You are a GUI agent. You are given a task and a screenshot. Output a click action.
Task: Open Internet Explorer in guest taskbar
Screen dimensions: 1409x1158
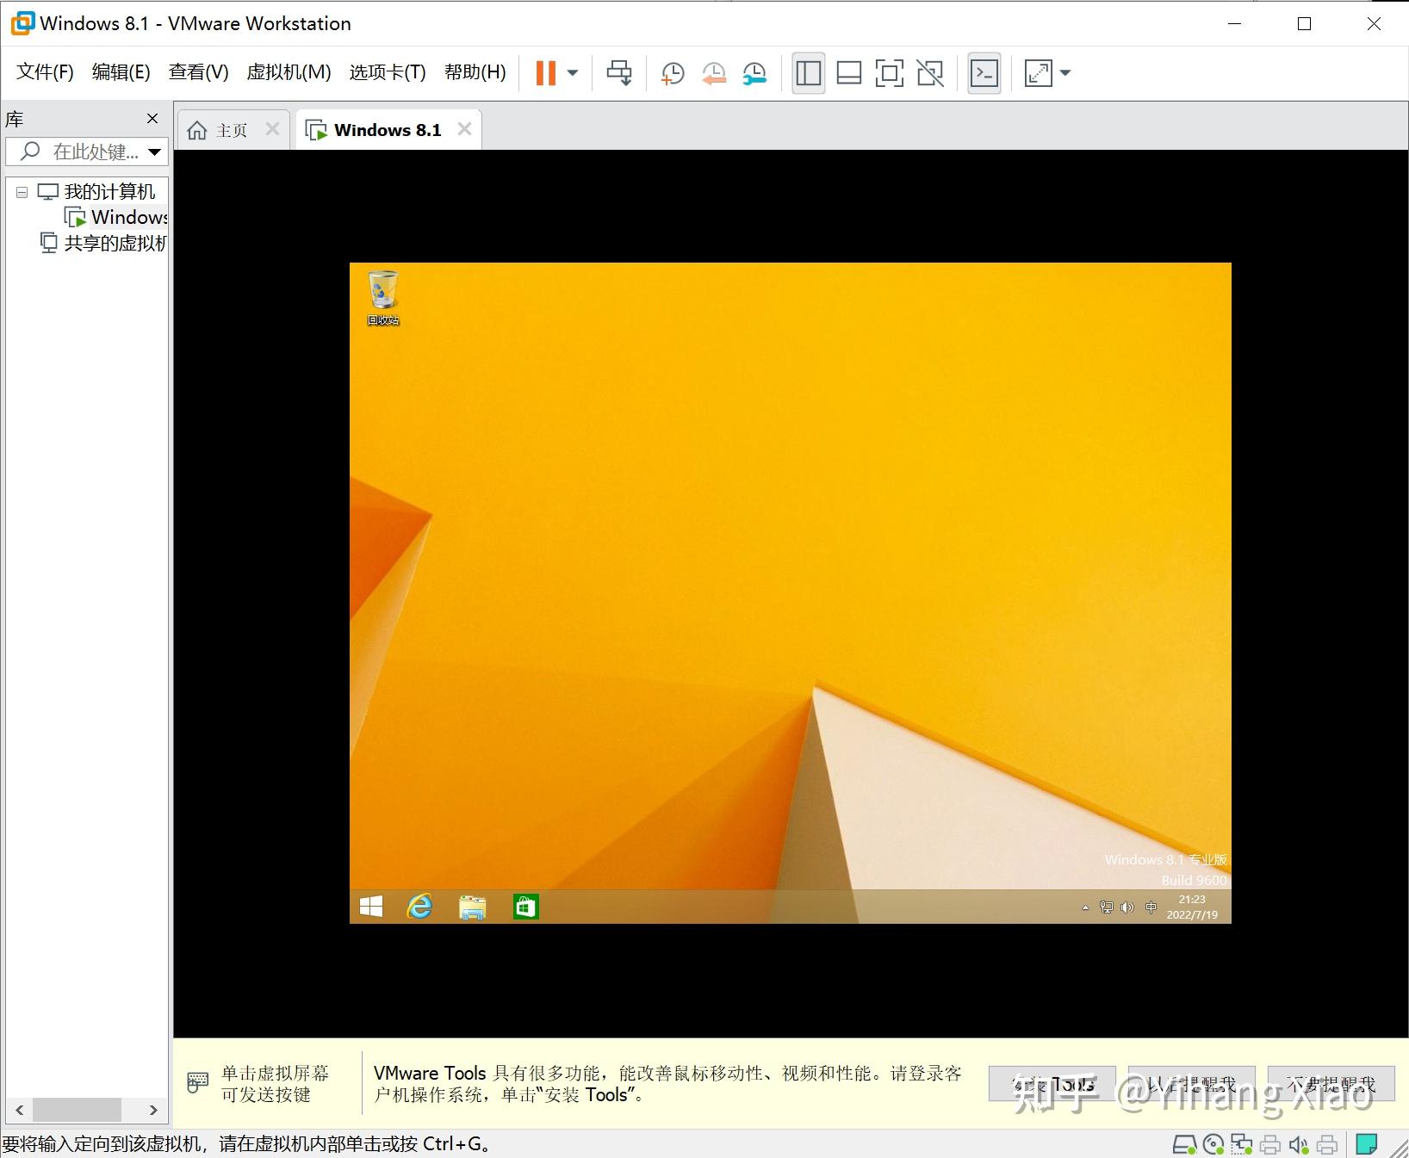click(x=419, y=907)
